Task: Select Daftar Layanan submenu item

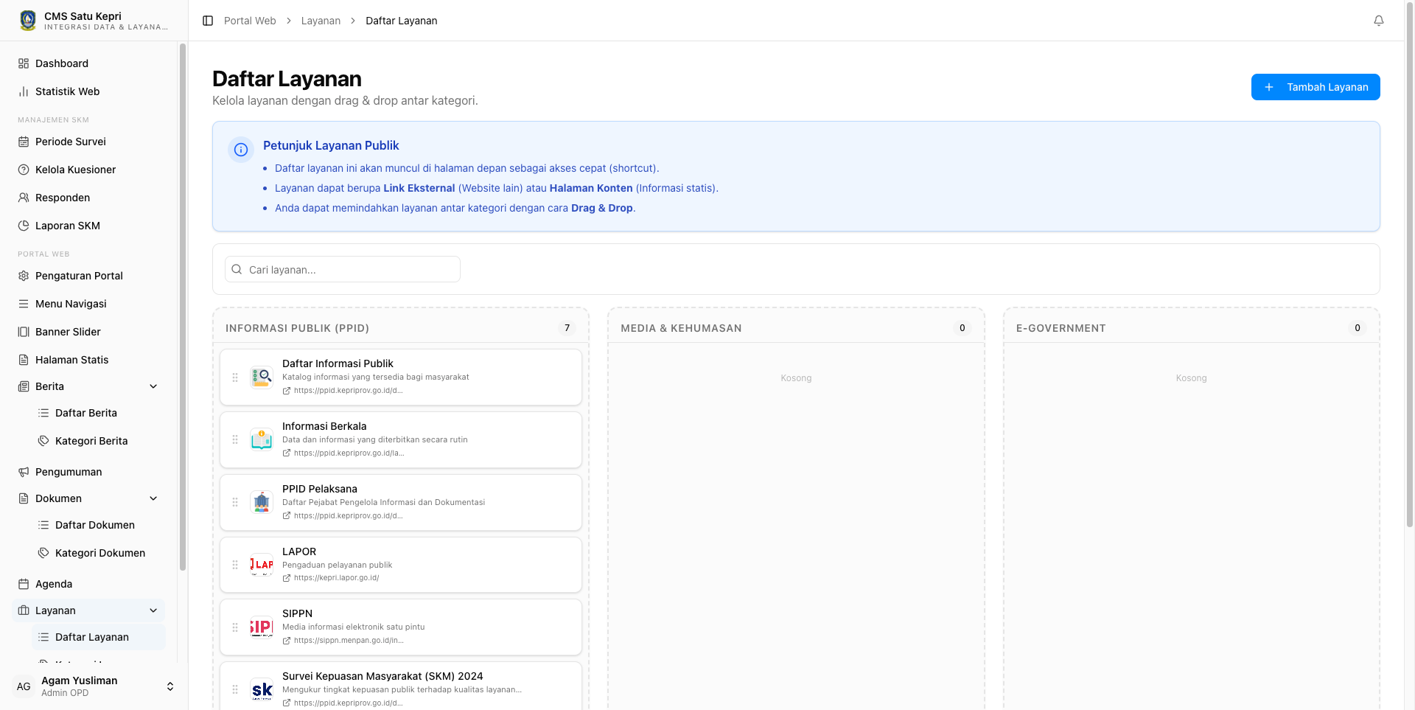Action: coord(98,637)
